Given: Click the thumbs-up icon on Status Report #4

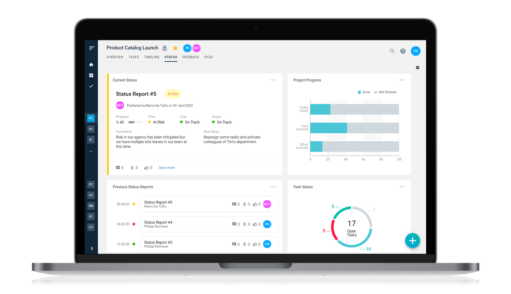Looking at the screenshot, I should point(255,224).
